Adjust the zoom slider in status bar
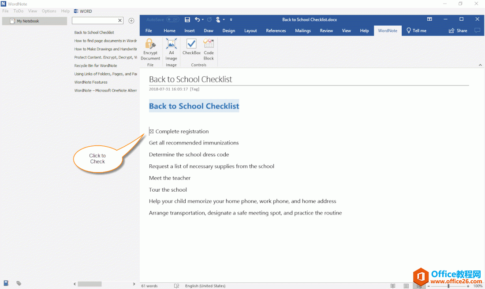The image size is (485, 289). coord(448,286)
